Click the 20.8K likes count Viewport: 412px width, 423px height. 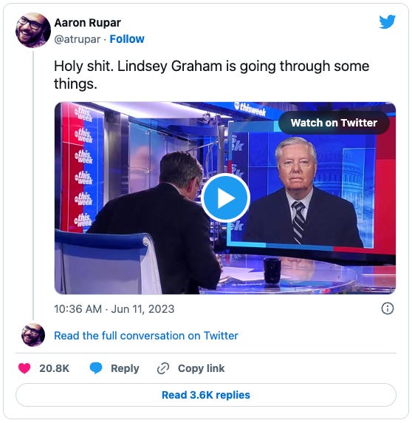click(55, 368)
